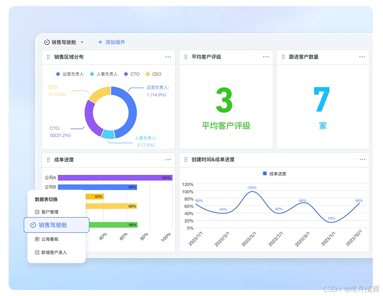Click the 数据表切换 menu heading
Viewport: 383px width, 296px height.
click(x=46, y=199)
